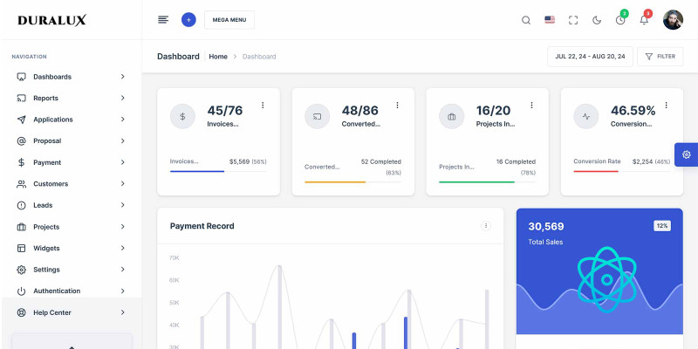Open options menu on Invoices card

point(263,106)
